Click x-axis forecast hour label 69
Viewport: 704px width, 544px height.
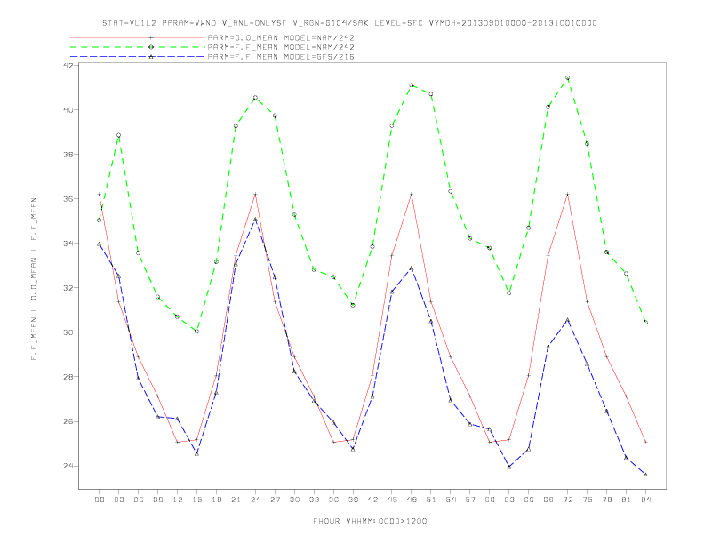pos(548,500)
